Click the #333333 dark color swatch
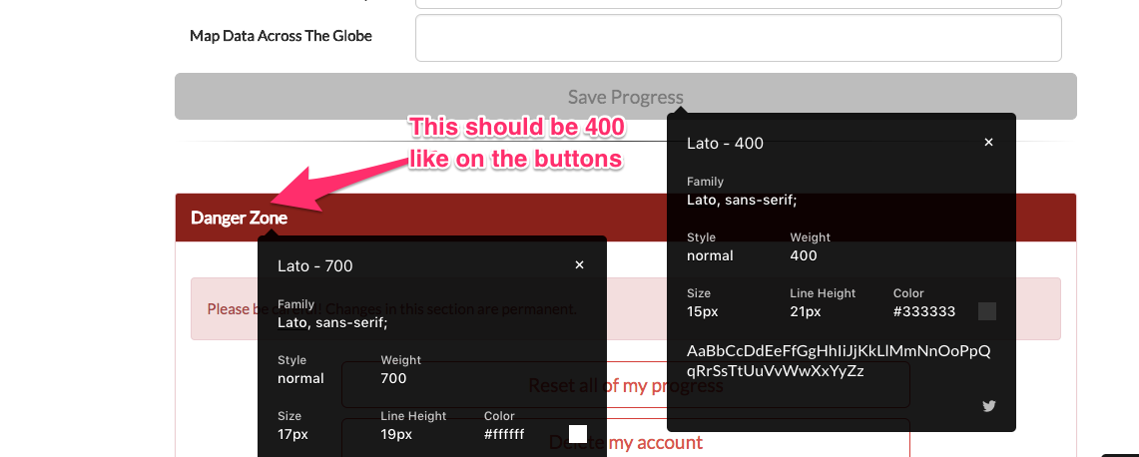The height and width of the screenshot is (457, 1139). [x=987, y=311]
